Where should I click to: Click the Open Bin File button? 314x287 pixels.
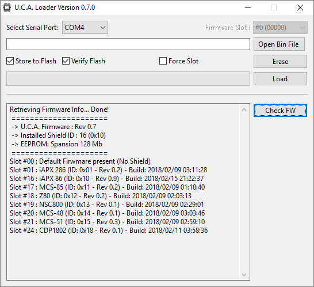click(x=279, y=44)
